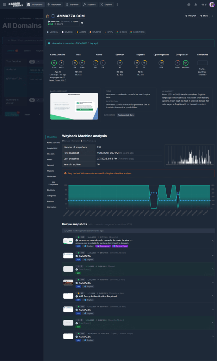Collapse the 'domain name is for sale' snapshot row

(213, 241)
